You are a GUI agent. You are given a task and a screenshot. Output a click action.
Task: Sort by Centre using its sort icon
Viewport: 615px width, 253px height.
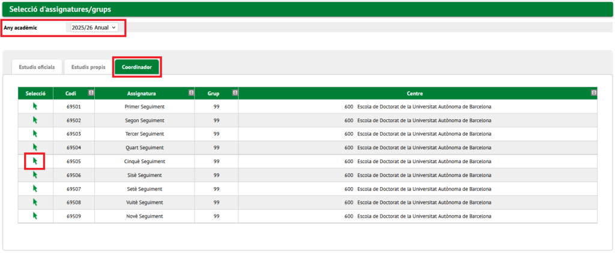coord(594,93)
